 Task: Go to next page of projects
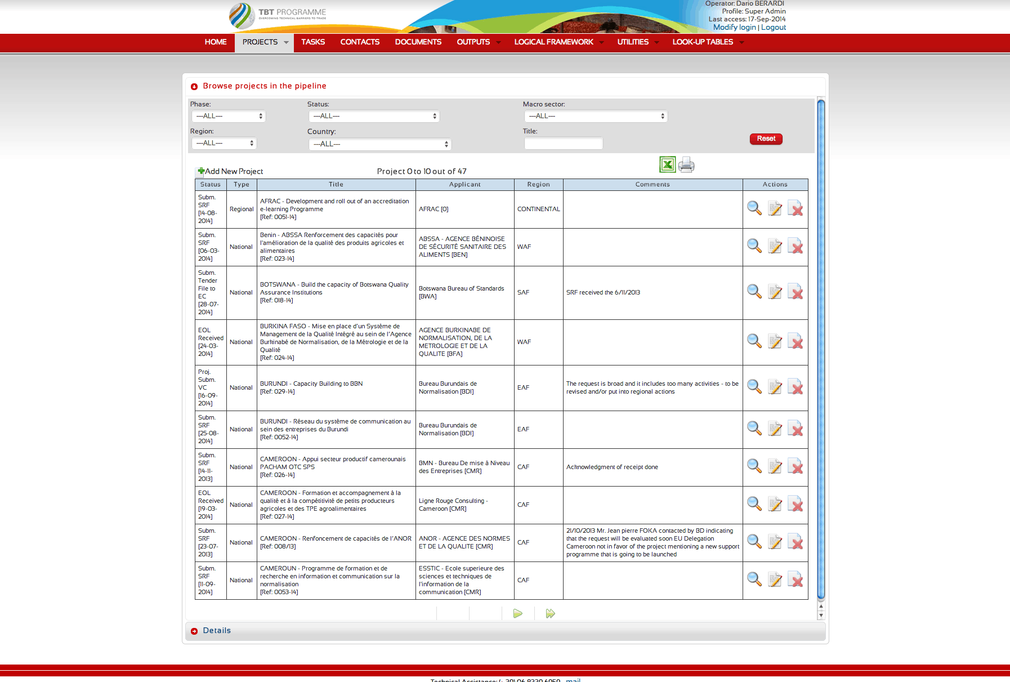(x=518, y=613)
